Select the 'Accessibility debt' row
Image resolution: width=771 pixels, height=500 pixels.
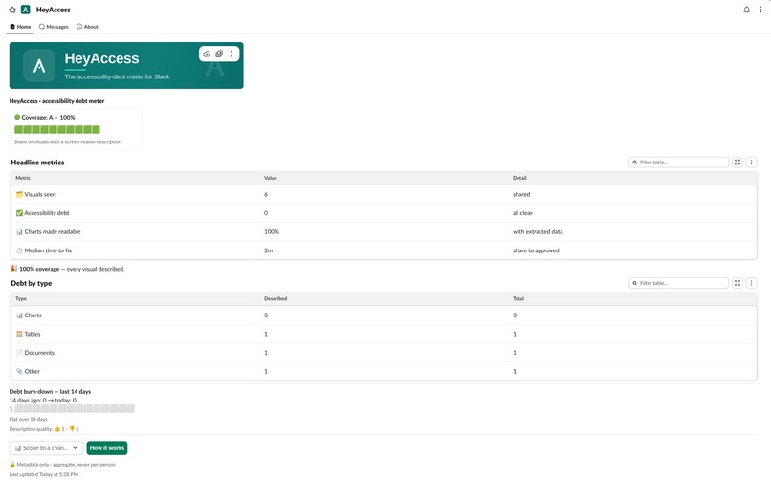(384, 213)
